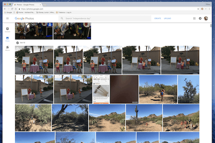Open the saguaro cactus desert photo
This screenshot has height=143, width=215.
coord(144,118)
